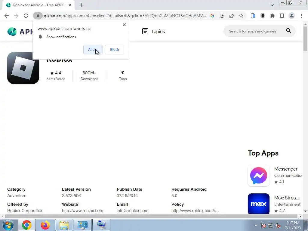Open the http://www.roblox.com website link

coord(82,211)
